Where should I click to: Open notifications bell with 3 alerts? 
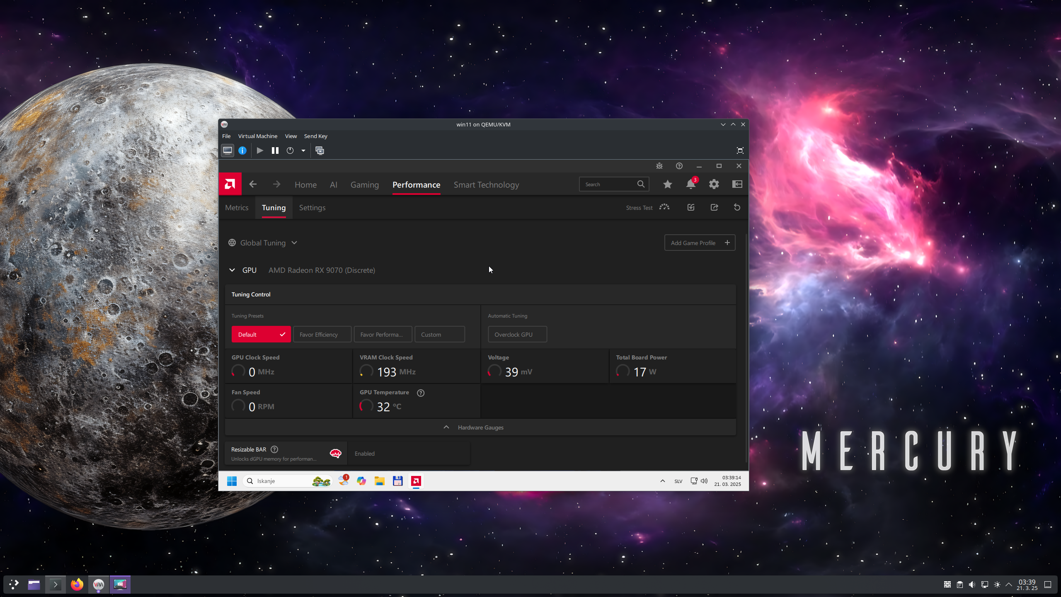pos(691,184)
